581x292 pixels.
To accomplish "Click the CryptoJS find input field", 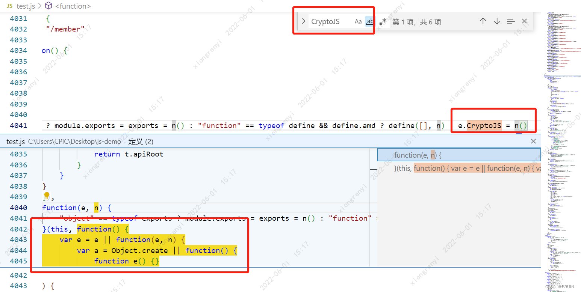I will [331, 21].
